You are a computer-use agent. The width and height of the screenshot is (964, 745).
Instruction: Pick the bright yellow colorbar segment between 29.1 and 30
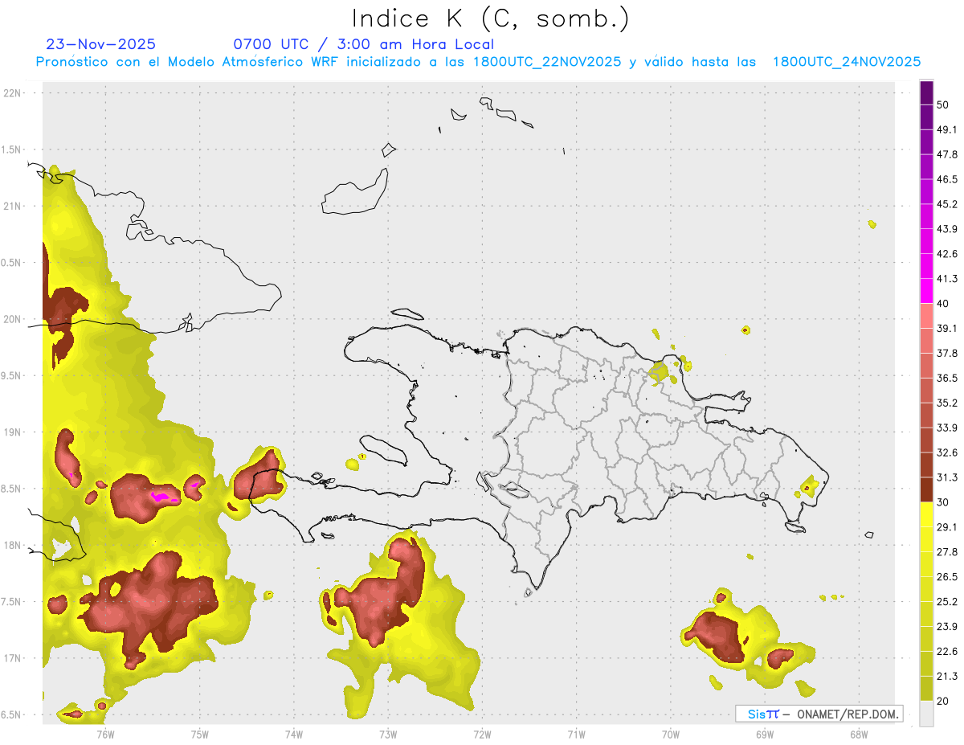926,515
